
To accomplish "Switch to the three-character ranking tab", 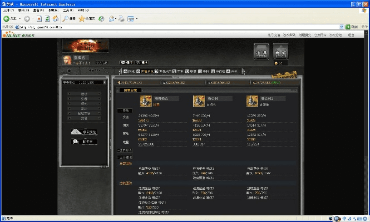I will [x=218, y=72].
